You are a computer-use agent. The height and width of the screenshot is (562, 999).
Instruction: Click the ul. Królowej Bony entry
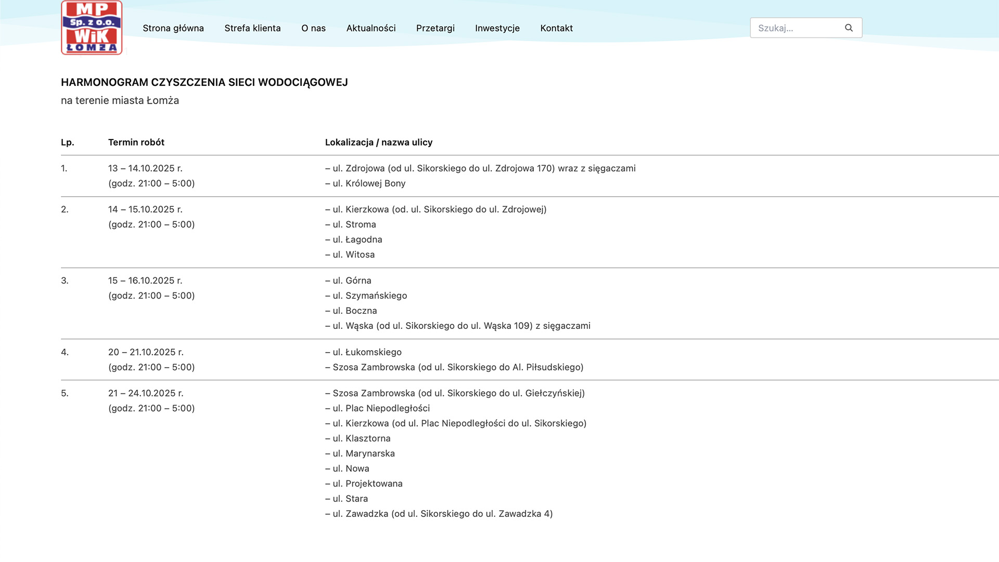click(365, 183)
